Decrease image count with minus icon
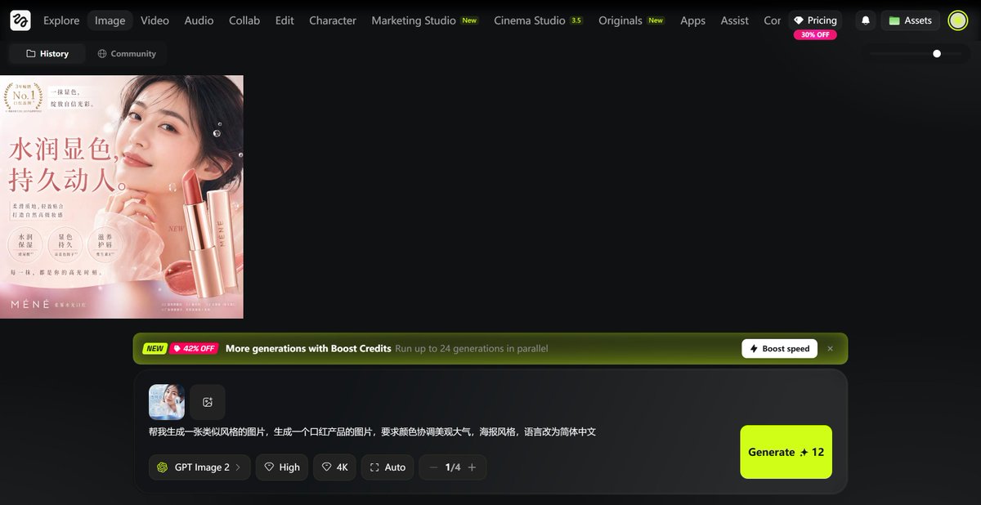 pos(433,467)
